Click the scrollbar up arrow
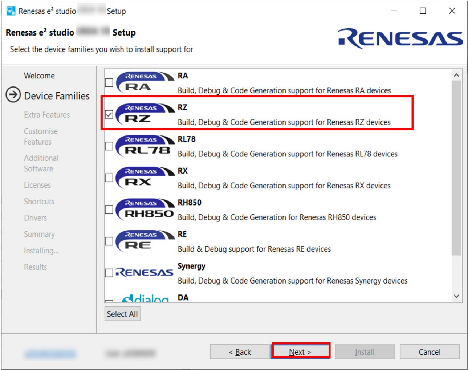468x370 pixels. pos(456,75)
